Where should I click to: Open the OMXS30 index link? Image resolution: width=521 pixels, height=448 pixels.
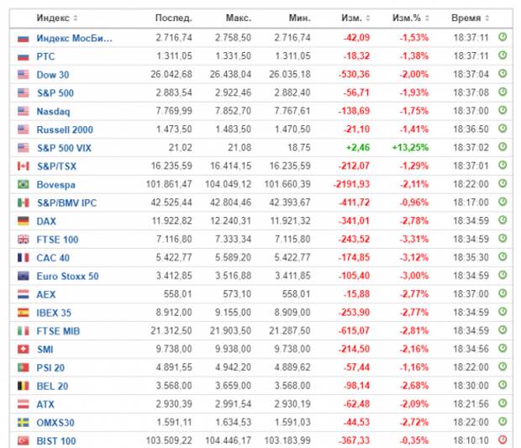(55, 423)
